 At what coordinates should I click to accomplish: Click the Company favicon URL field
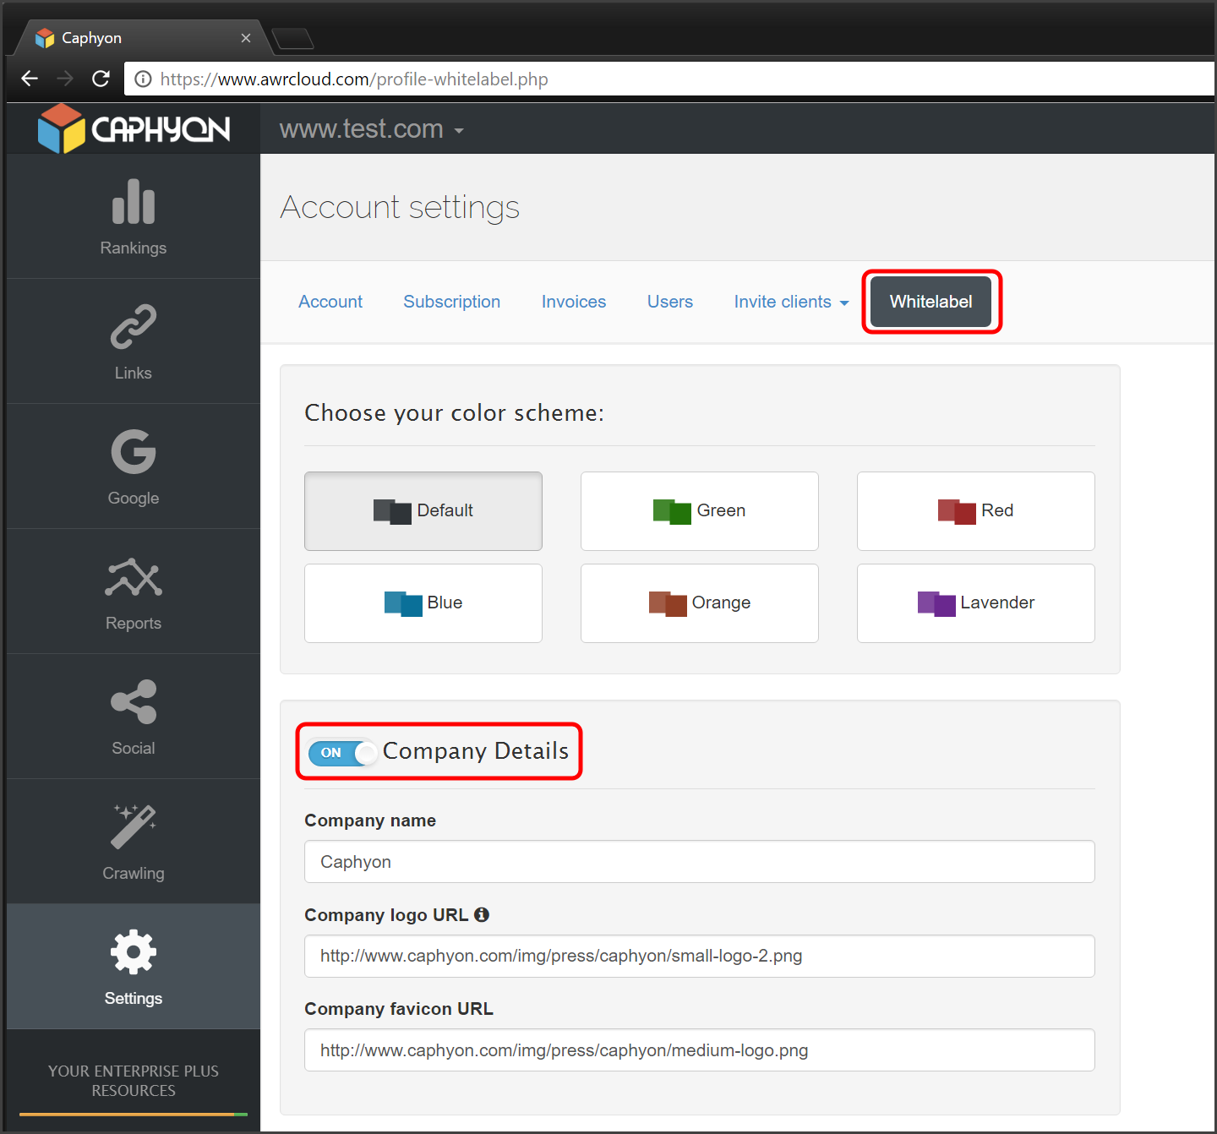[700, 1050]
